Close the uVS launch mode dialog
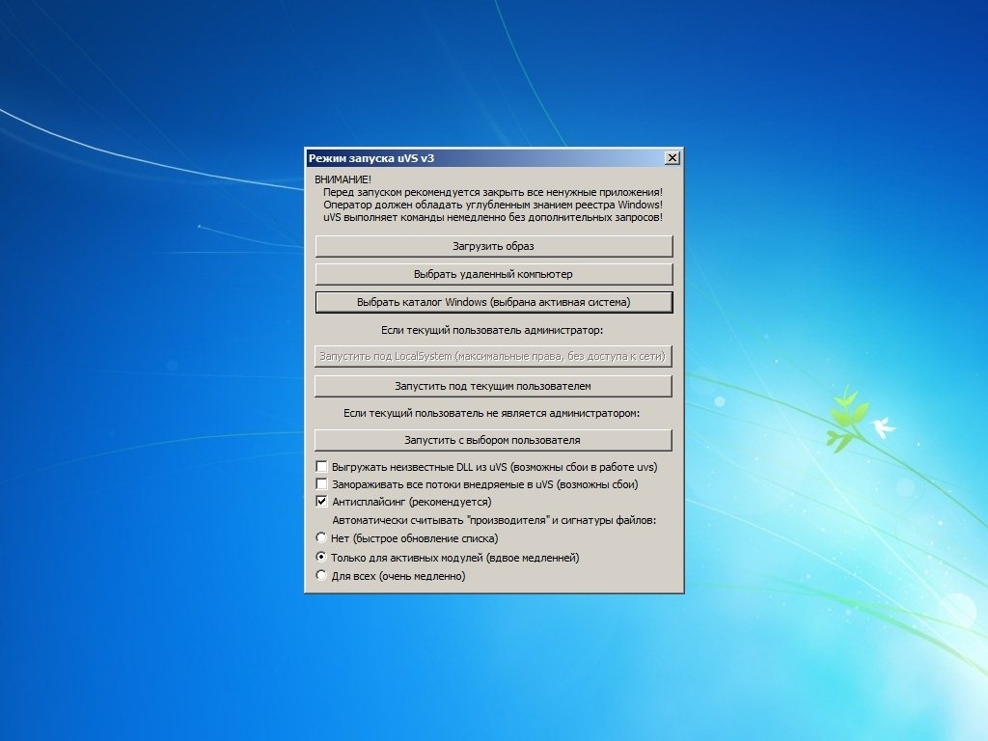988x741 pixels. pos(672,158)
